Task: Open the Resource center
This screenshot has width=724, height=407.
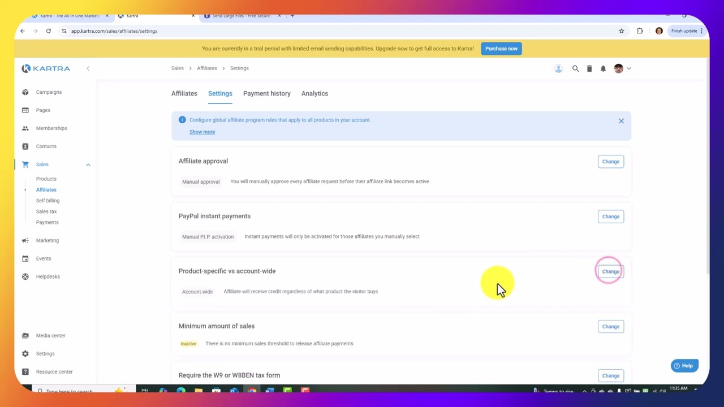Action: click(54, 372)
